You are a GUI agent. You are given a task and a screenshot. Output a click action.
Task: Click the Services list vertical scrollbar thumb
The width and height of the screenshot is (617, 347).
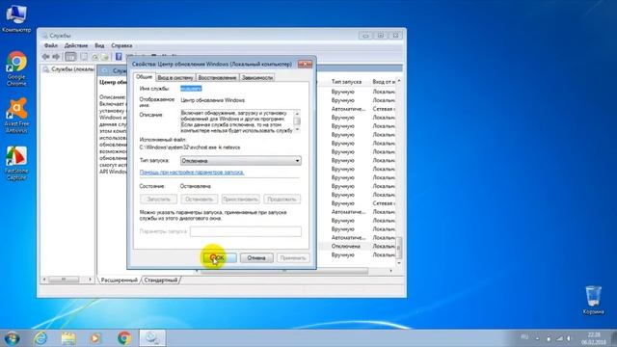point(398,247)
